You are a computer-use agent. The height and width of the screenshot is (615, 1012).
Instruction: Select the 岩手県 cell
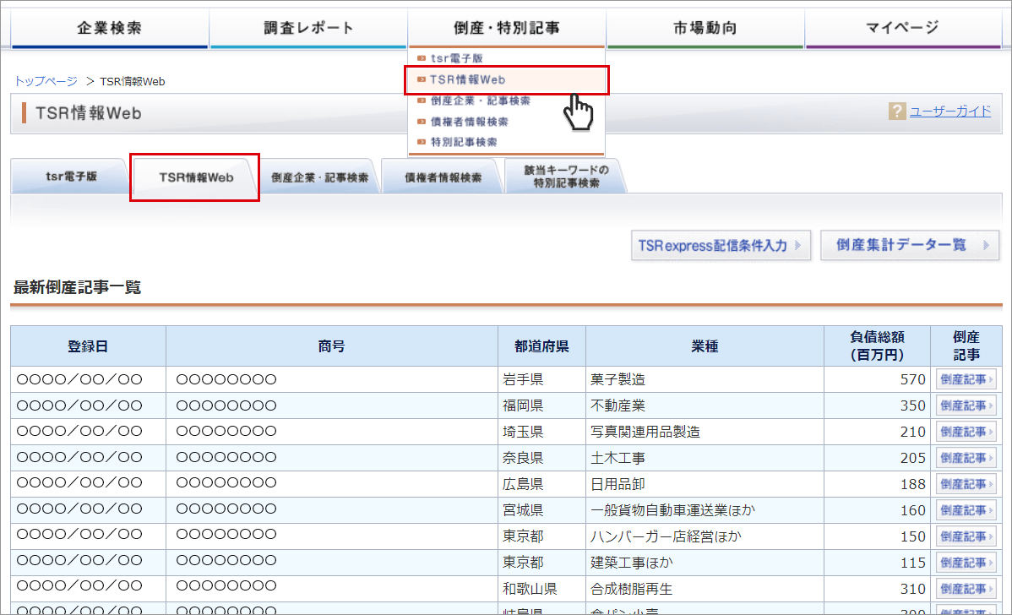[541, 379]
